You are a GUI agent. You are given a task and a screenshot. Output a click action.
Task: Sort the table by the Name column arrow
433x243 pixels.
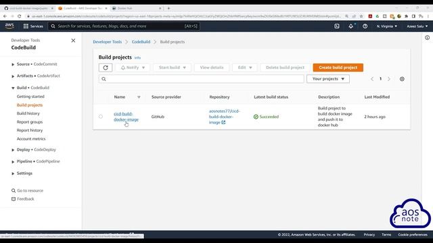click(139, 97)
